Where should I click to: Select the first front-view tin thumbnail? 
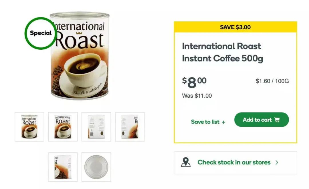tap(29, 126)
